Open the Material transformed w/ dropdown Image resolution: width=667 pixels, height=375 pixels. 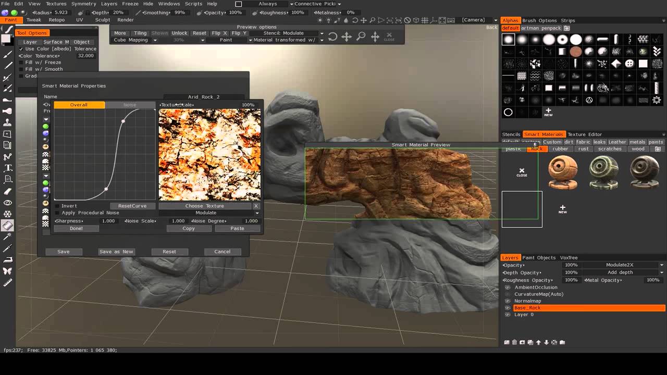click(287, 40)
